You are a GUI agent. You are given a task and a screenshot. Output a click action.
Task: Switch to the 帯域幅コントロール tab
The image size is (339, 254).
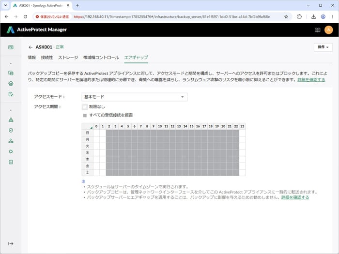(x=101, y=58)
